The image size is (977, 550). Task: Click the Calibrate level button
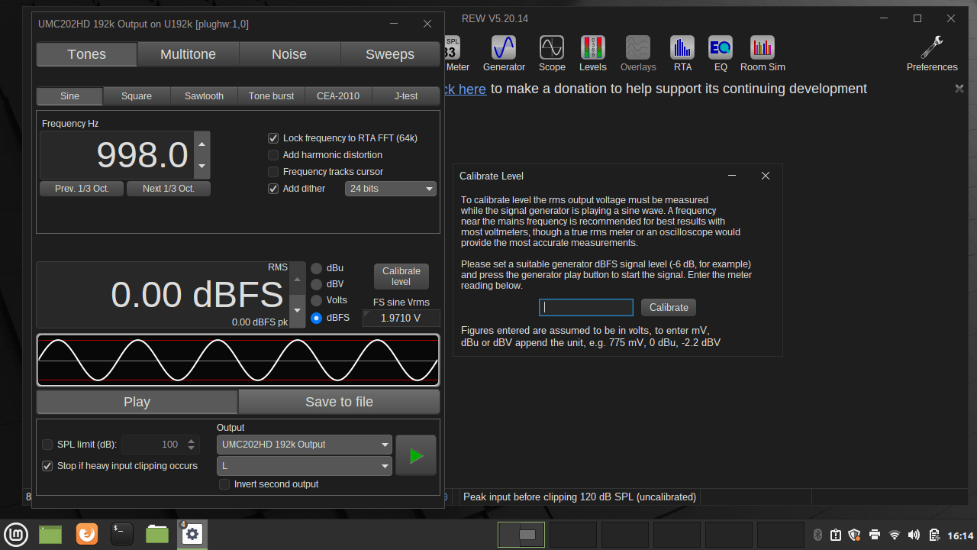tap(401, 276)
